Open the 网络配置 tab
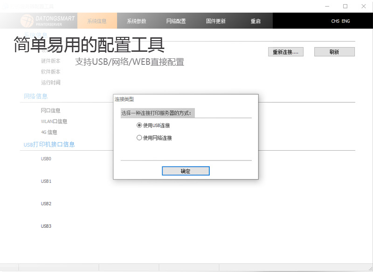Viewport: 373px width, 272px height. click(176, 21)
